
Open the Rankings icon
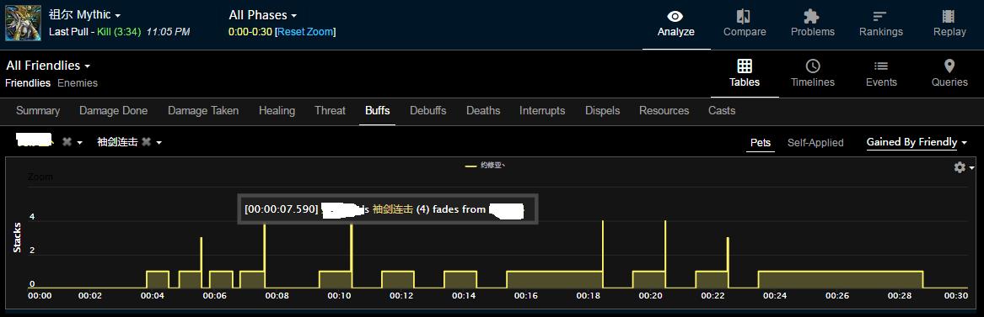tap(880, 17)
